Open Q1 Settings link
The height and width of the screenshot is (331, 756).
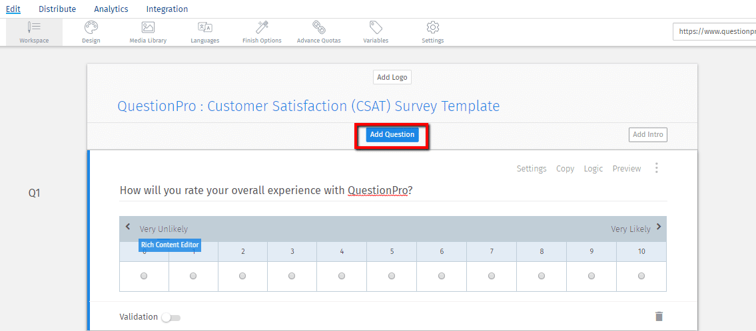tap(532, 168)
